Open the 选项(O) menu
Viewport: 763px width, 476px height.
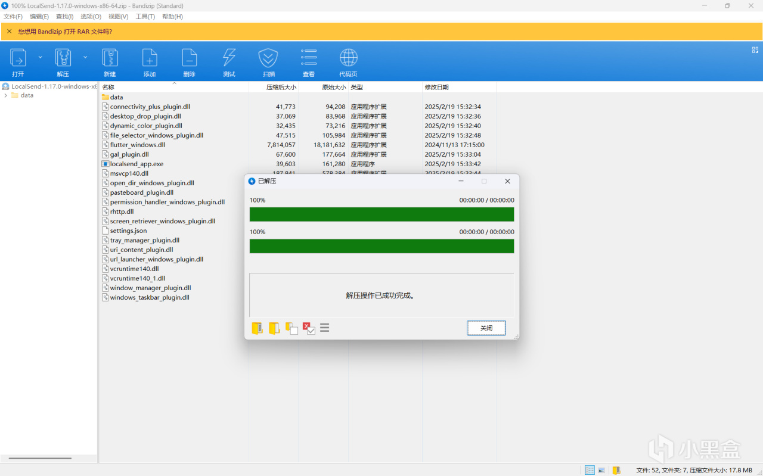(x=91, y=17)
